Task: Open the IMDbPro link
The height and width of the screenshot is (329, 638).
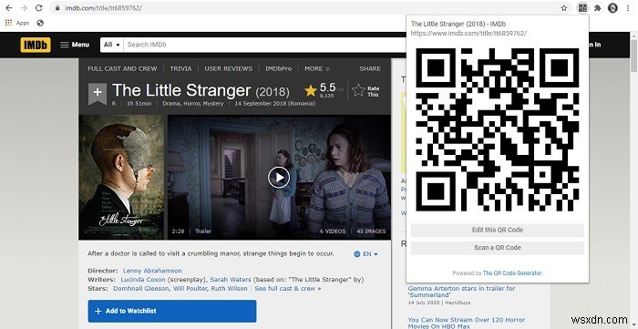Action: click(x=278, y=68)
